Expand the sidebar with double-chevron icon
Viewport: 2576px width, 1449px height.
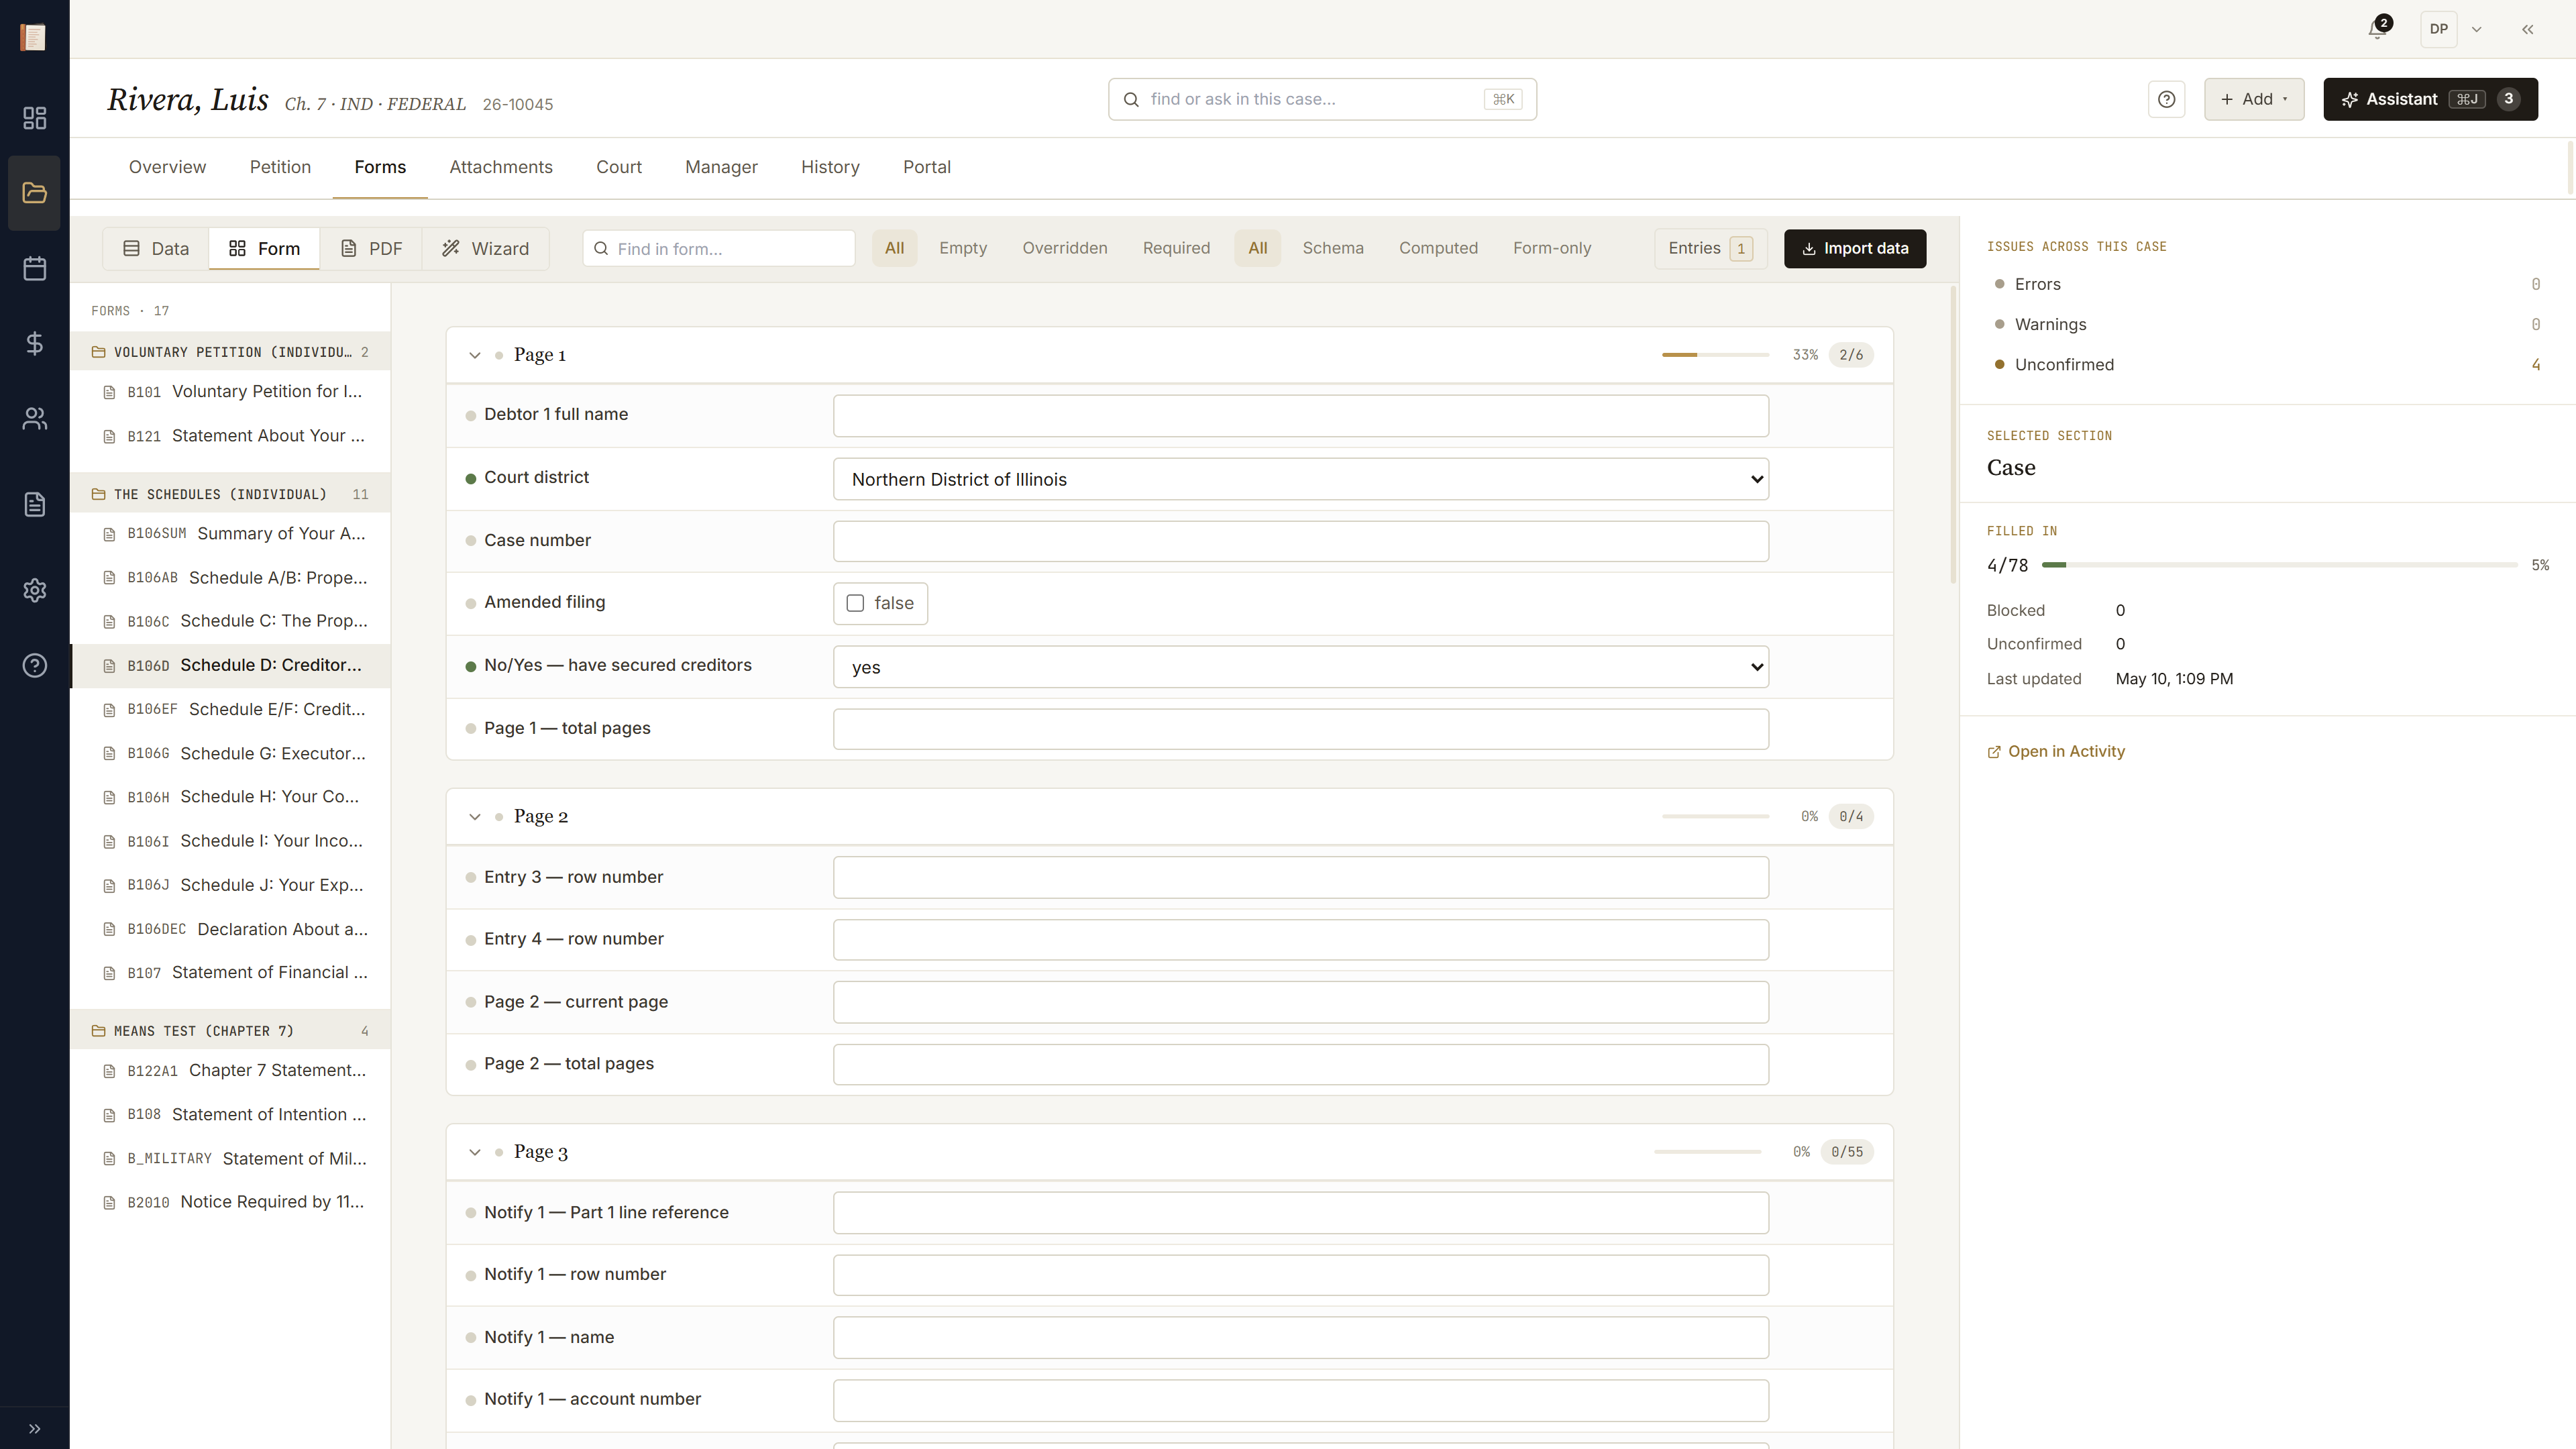34,1428
